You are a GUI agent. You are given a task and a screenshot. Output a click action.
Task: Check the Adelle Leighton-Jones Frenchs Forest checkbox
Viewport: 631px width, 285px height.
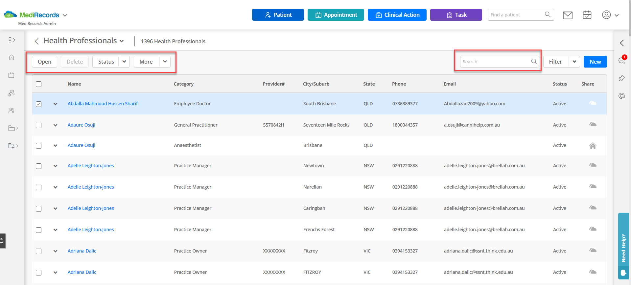point(39,230)
